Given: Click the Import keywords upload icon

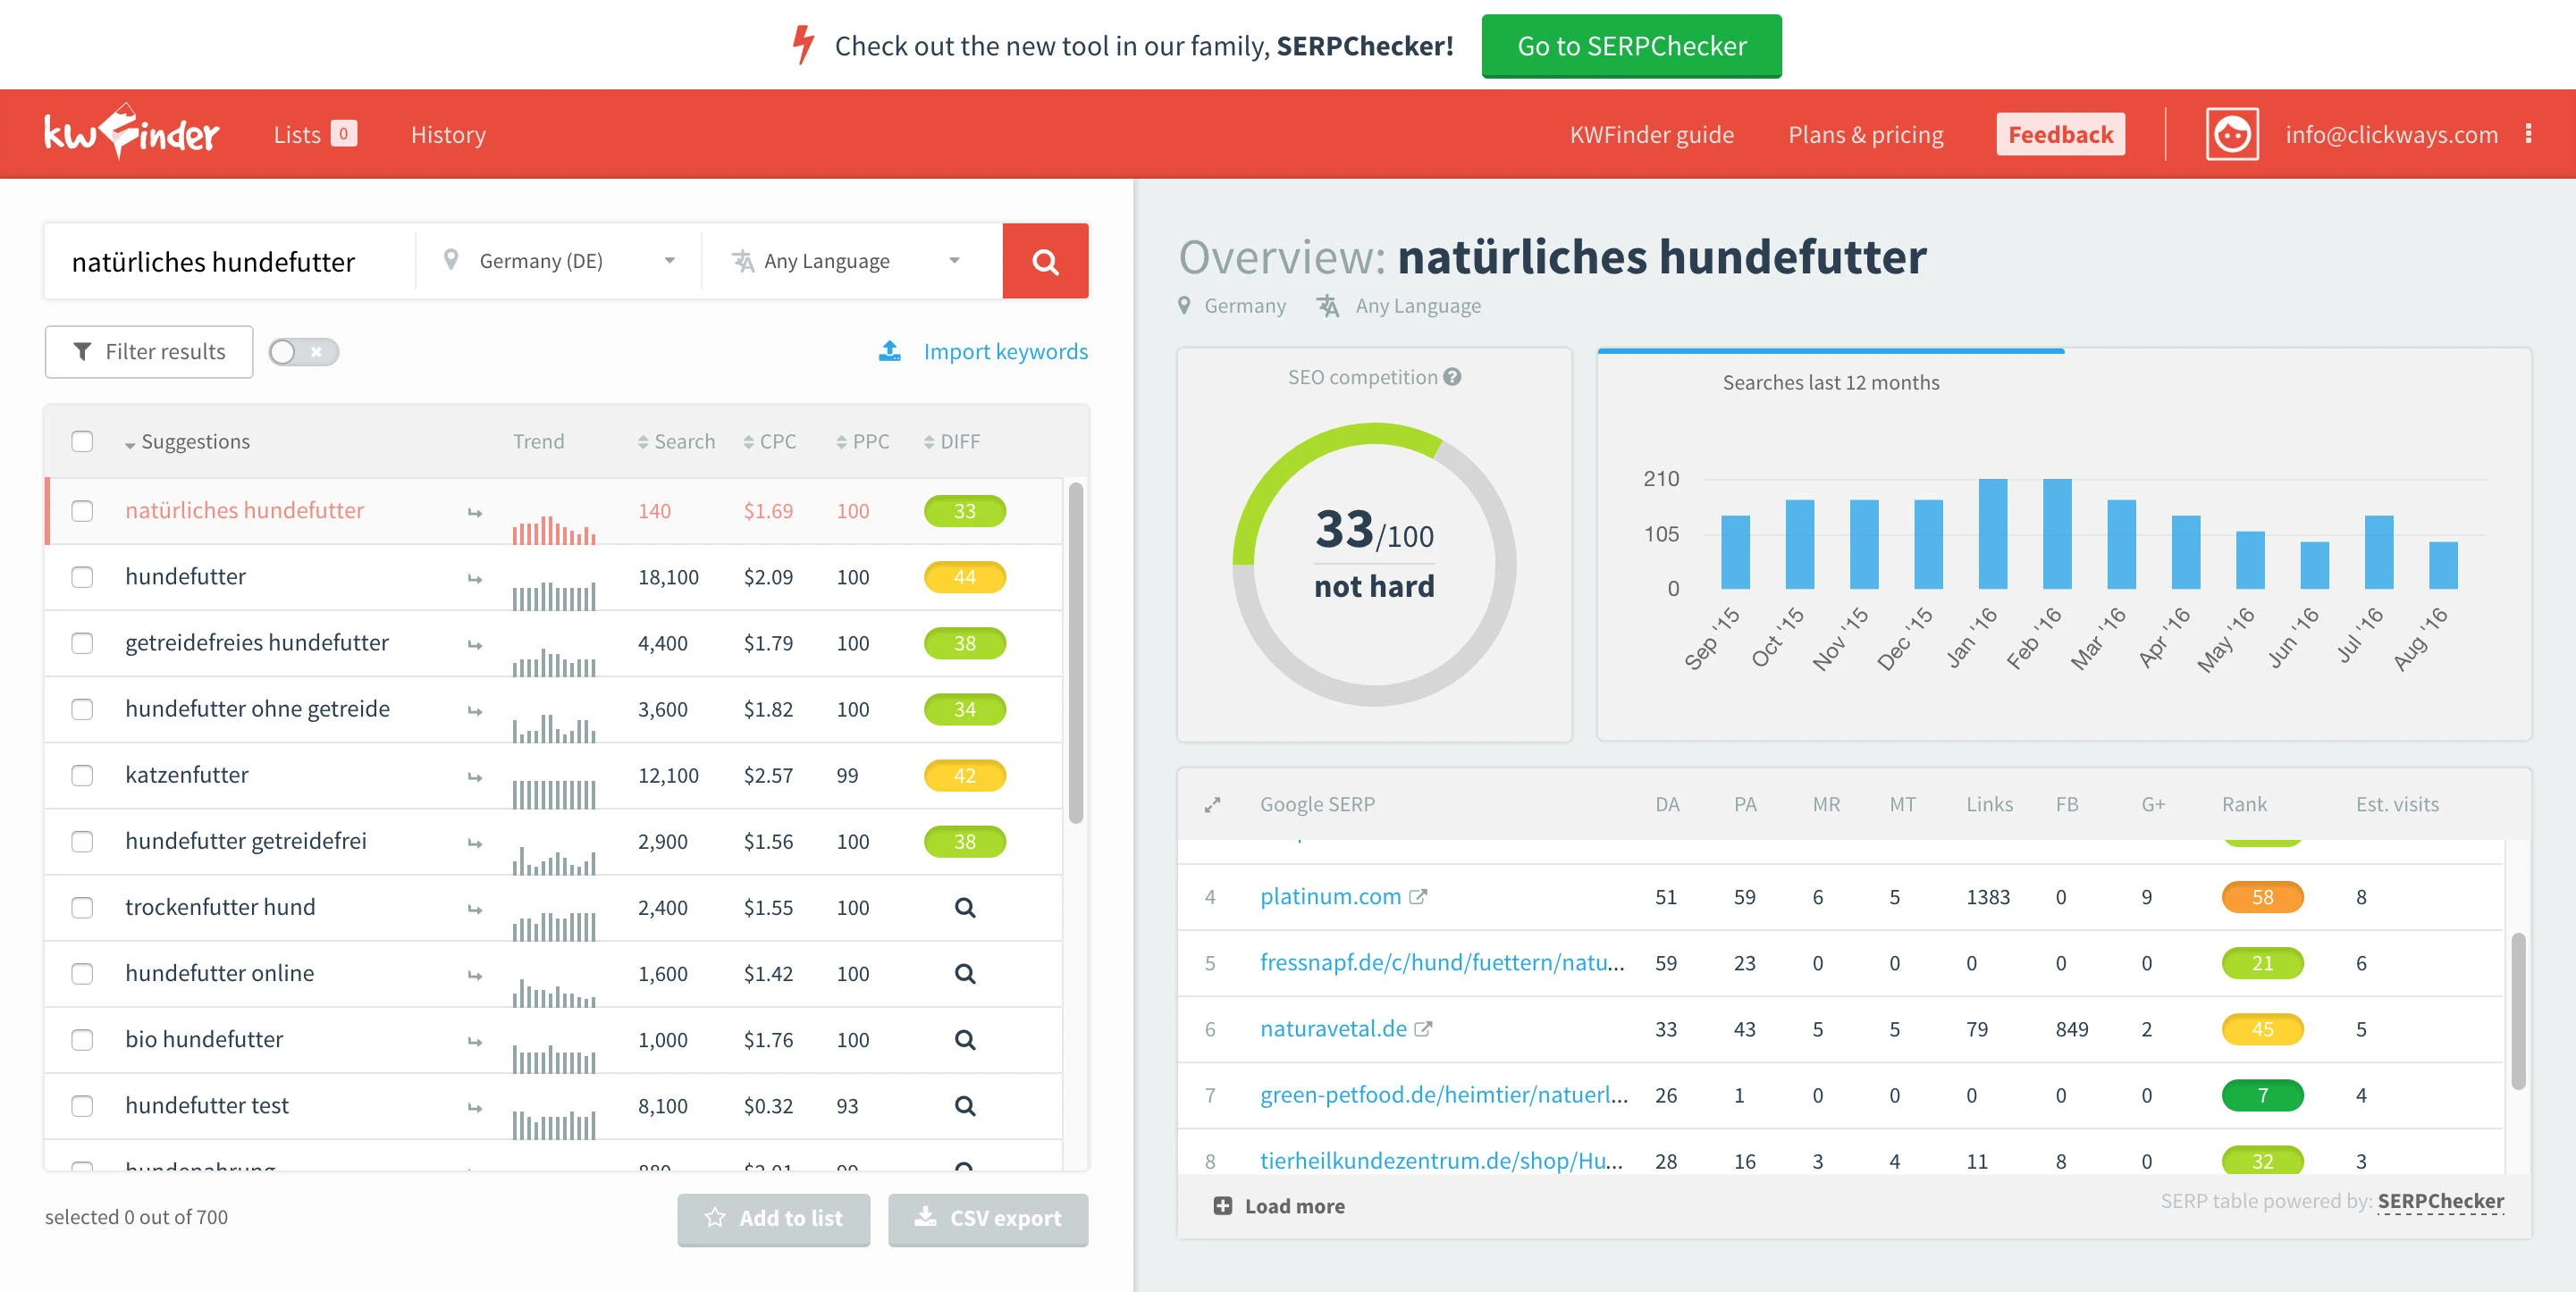Looking at the screenshot, I should pos(890,351).
